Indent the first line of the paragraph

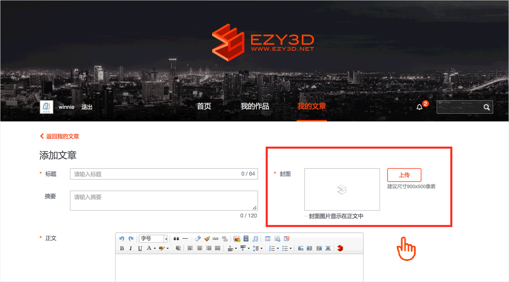click(178, 248)
